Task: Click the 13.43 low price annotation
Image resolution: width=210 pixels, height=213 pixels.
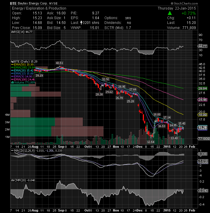Action: [x=174, y=138]
